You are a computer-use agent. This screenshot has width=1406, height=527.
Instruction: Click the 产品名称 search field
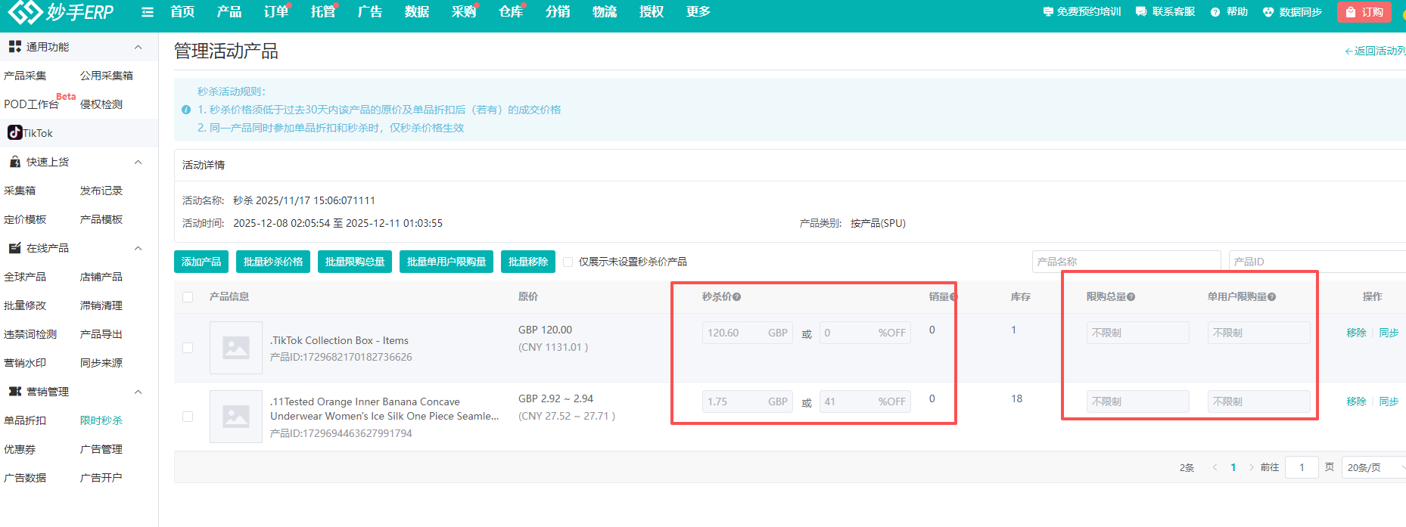coord(1125,262)
